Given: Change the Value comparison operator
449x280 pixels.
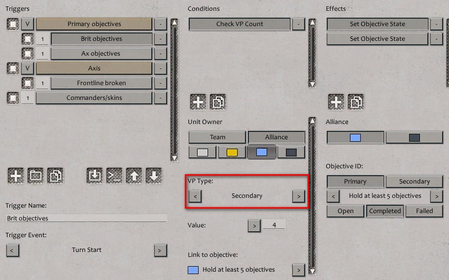Looking at the screenshot, I should pyautogui.click(x=254, y=226).
